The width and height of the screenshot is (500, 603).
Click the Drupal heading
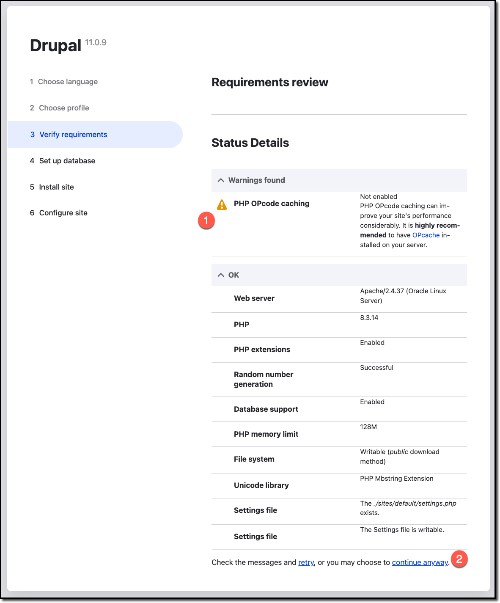point(55,45)
